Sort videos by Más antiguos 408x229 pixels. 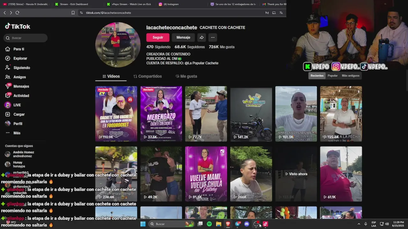(x=350, y=76)
